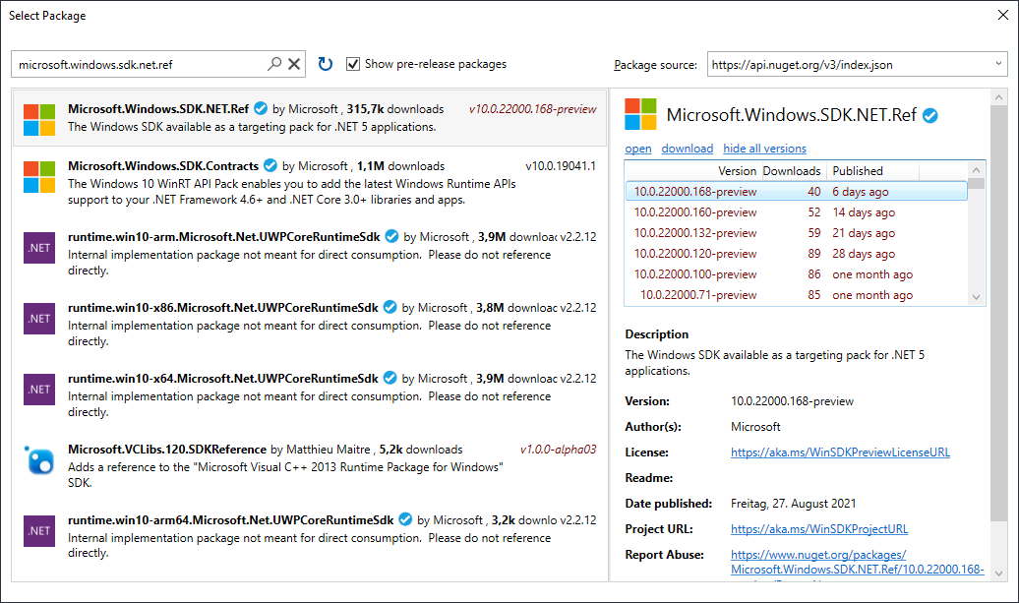Viewport: 1019px width, 603px height.
Task: Select Microsoft.Windows.SDK.Contracts package title
Action: coord(163,165)
